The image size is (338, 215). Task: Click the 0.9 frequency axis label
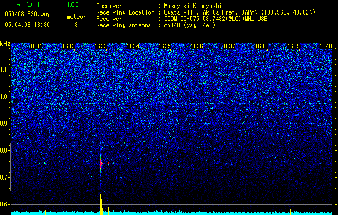pyautogui.click(x=5, y=124)
